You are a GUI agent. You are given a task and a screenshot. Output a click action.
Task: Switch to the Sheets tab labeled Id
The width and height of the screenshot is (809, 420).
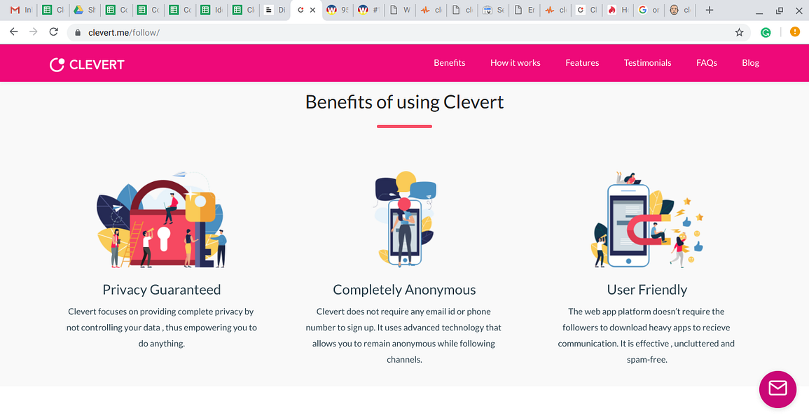pos(212,10)
